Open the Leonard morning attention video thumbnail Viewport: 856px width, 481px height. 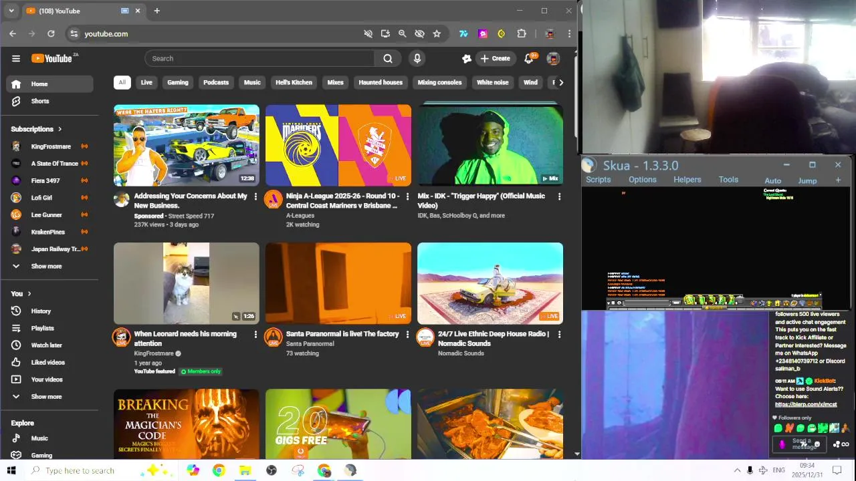pos(187,283)
